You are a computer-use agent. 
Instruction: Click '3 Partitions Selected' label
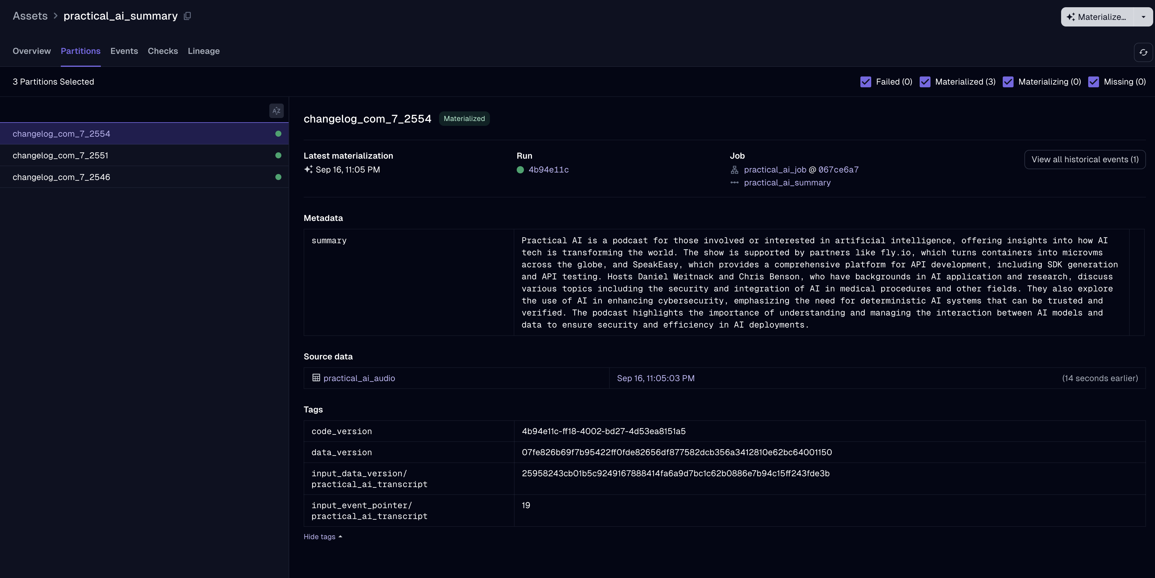tap(53, 82)
